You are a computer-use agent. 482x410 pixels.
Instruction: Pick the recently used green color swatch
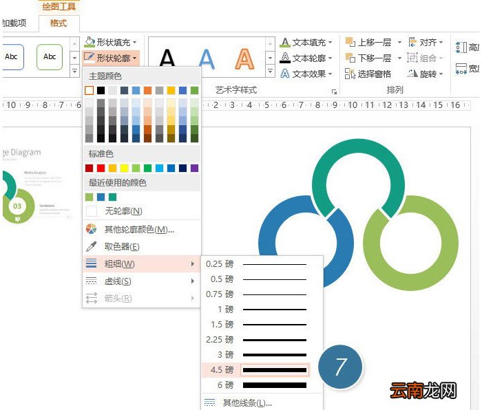point(89,197)
